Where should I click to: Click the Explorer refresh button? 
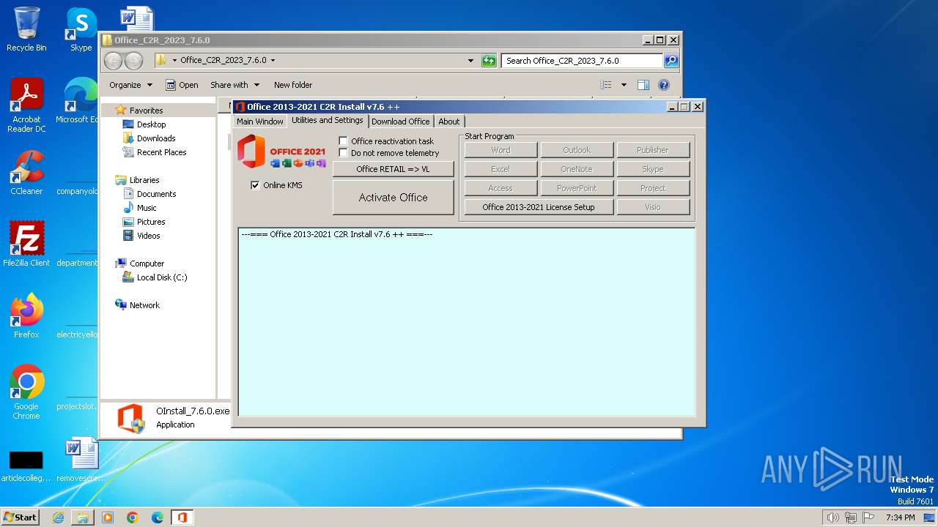489,61
